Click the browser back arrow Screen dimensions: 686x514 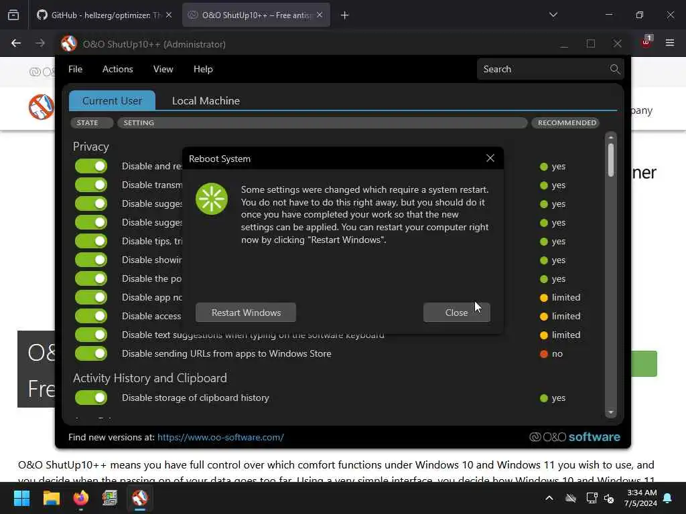coord(16,44)
